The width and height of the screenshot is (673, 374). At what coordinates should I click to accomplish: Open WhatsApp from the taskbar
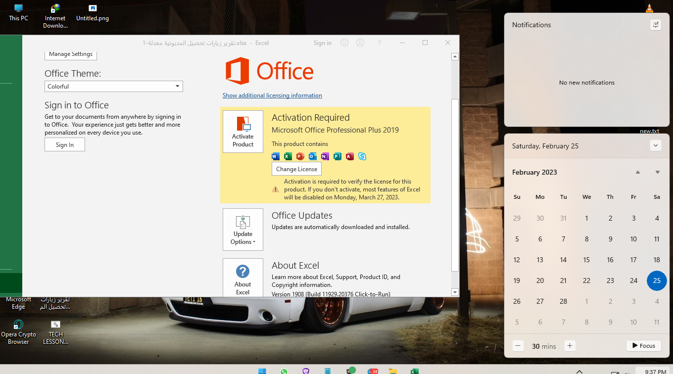tap(284, 371)
